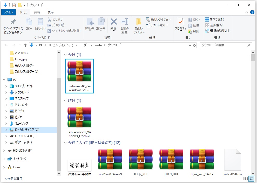Click the file list vertical scrollbar thumb

[x=253, y=58]
